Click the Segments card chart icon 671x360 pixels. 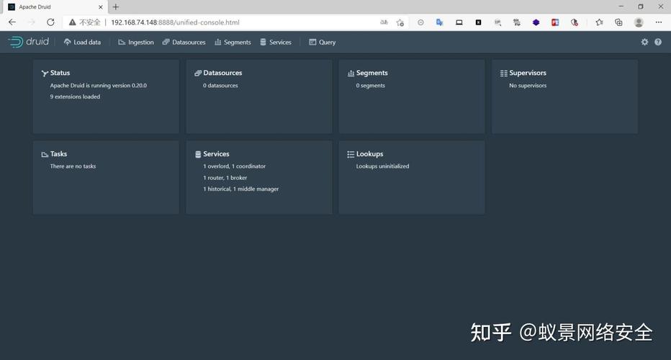[351, 73]
